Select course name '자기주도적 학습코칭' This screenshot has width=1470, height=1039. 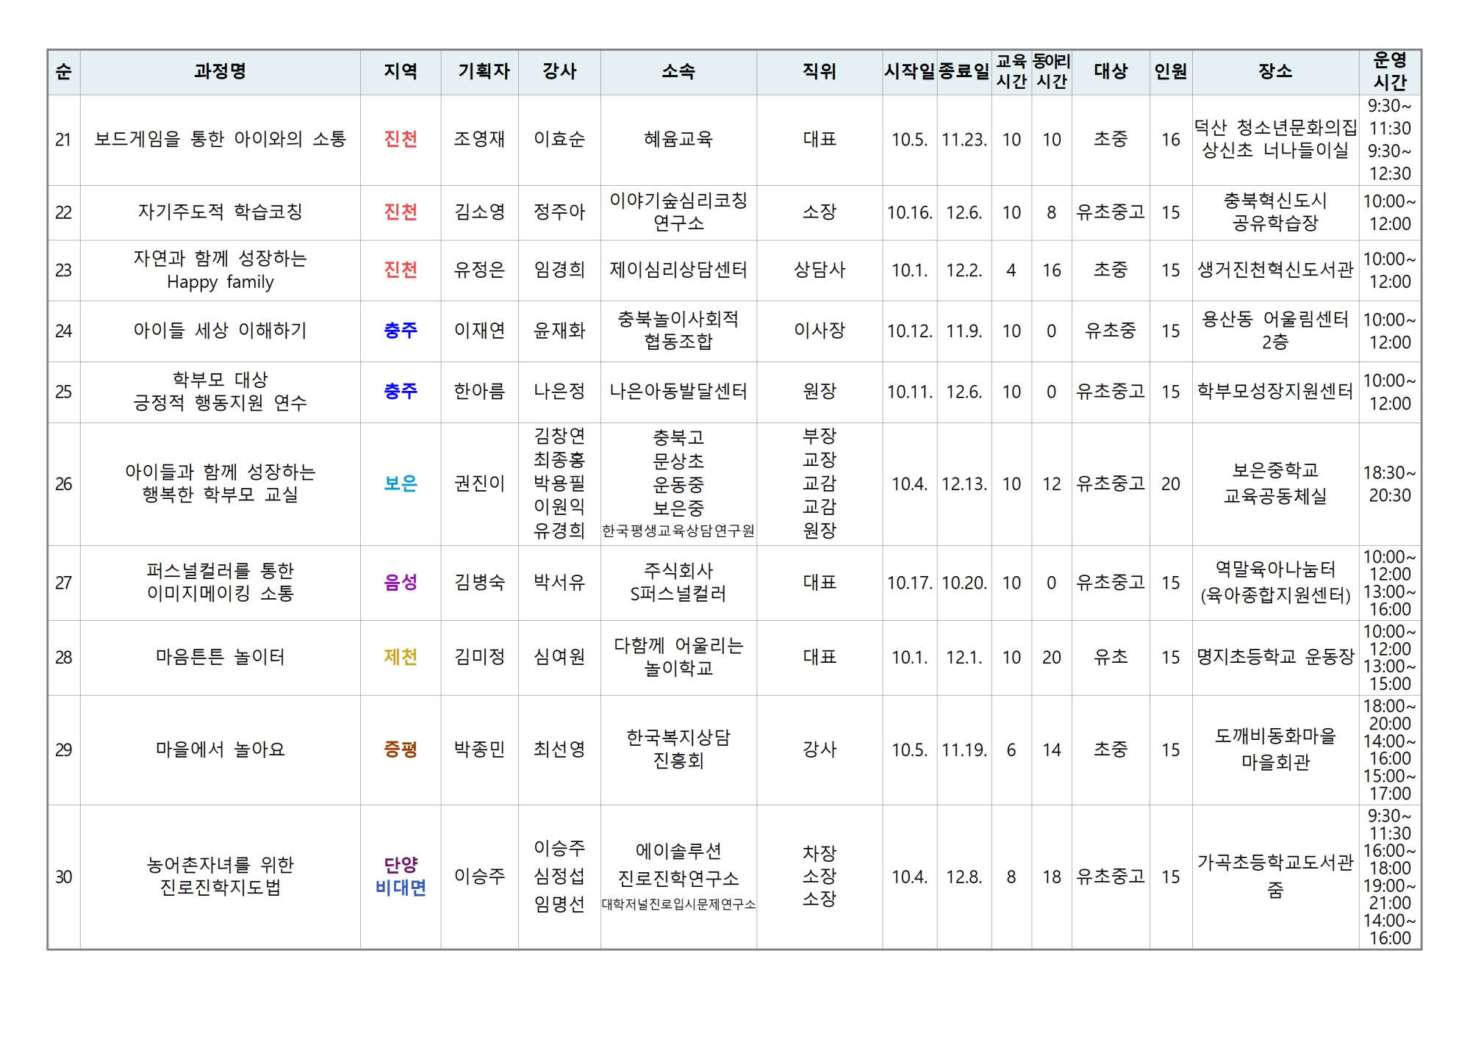(x=220, y=212)
